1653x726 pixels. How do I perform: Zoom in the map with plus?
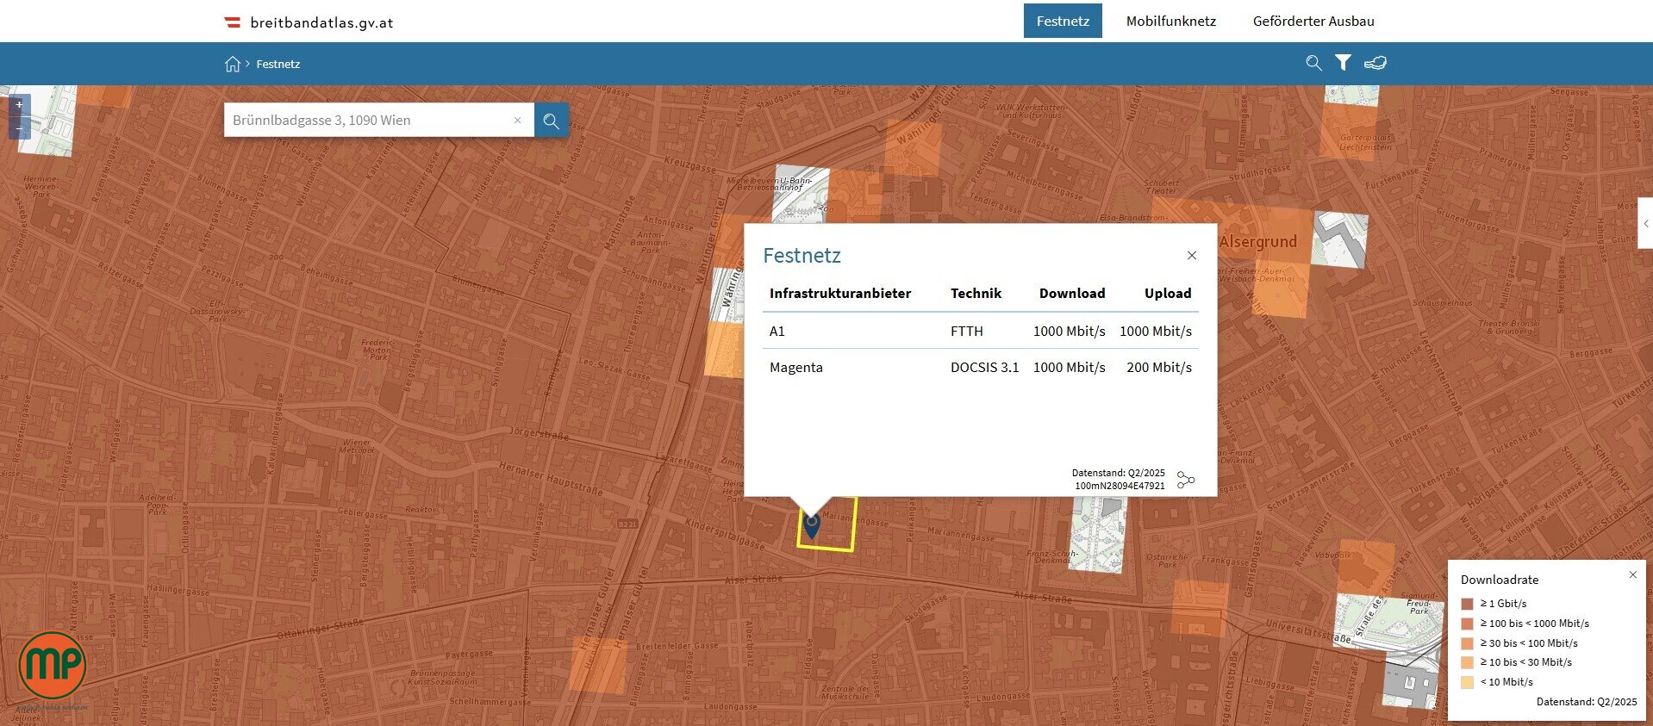click(x=19, y=105)
